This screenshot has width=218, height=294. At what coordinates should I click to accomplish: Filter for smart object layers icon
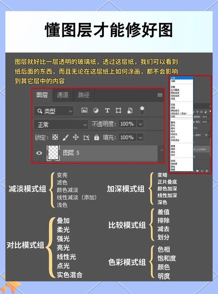130,111
